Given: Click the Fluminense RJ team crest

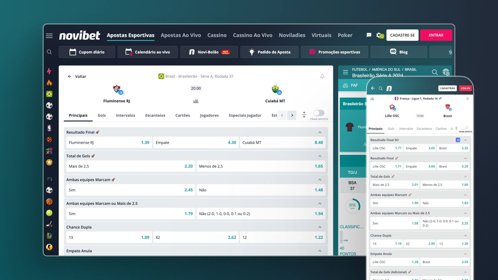Looking at the screenshot, I should tap(117, 89).
